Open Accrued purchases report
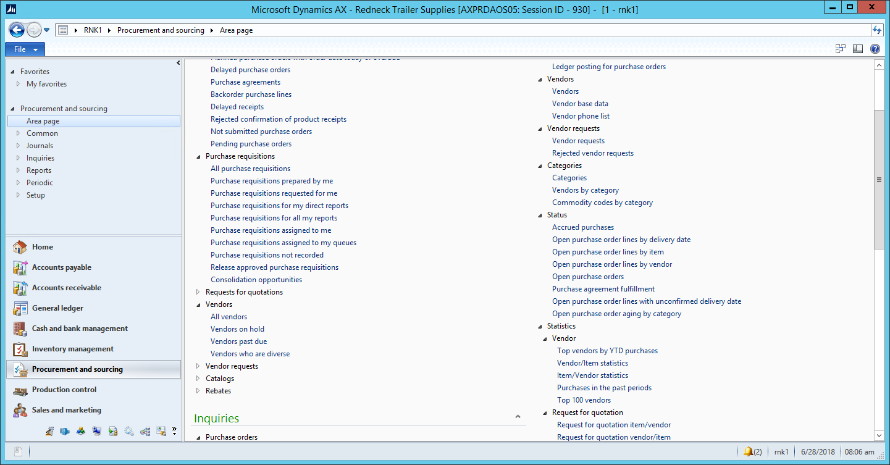Image resolution: width=890 pixels, height=465 pixels. point(583,227)
